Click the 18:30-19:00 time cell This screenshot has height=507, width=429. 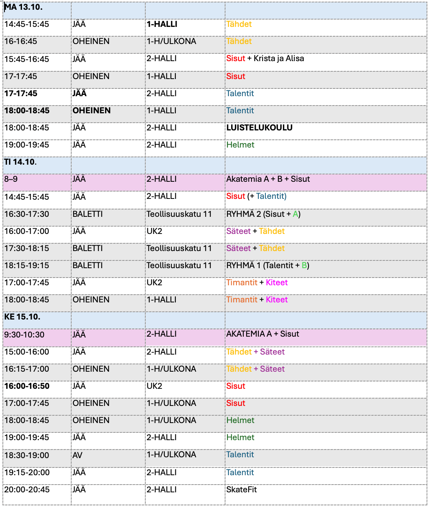coord(27,455)
